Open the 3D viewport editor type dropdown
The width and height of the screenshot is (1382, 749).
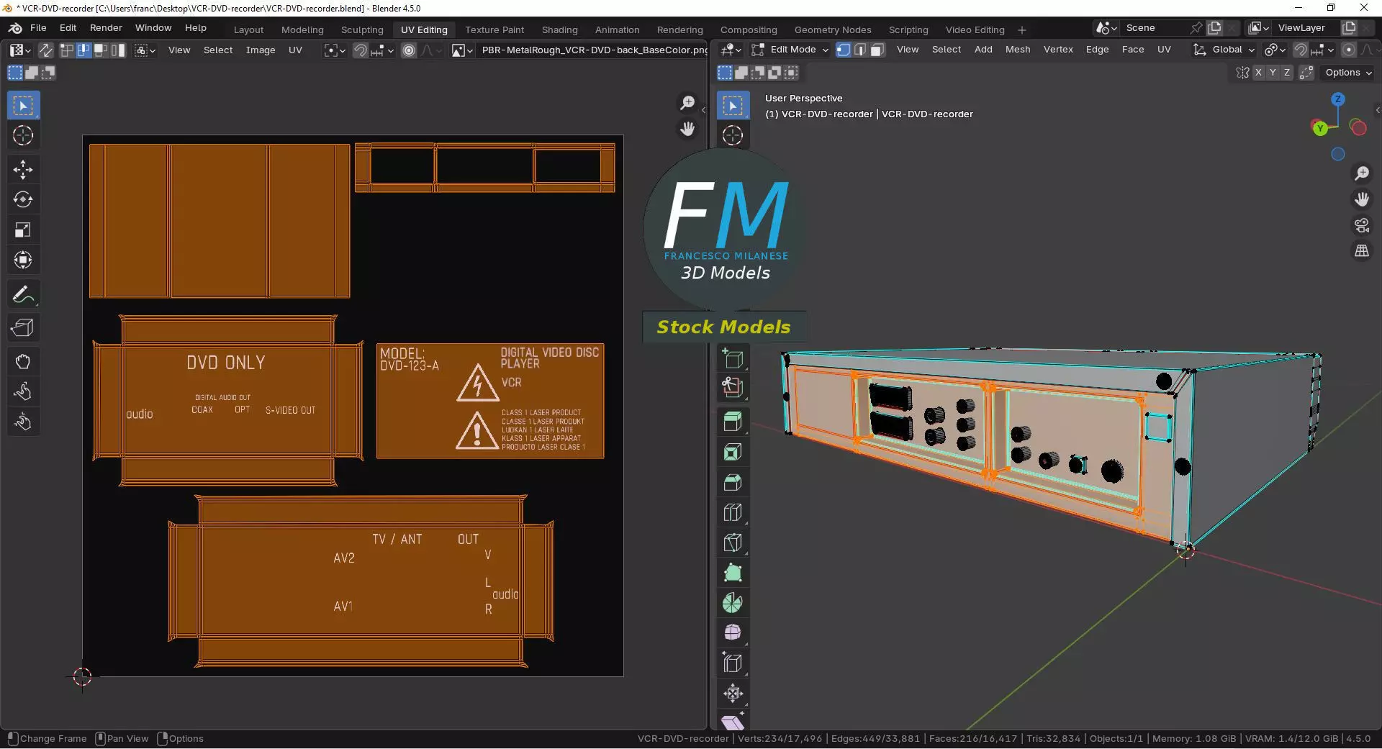coord(731,50)
